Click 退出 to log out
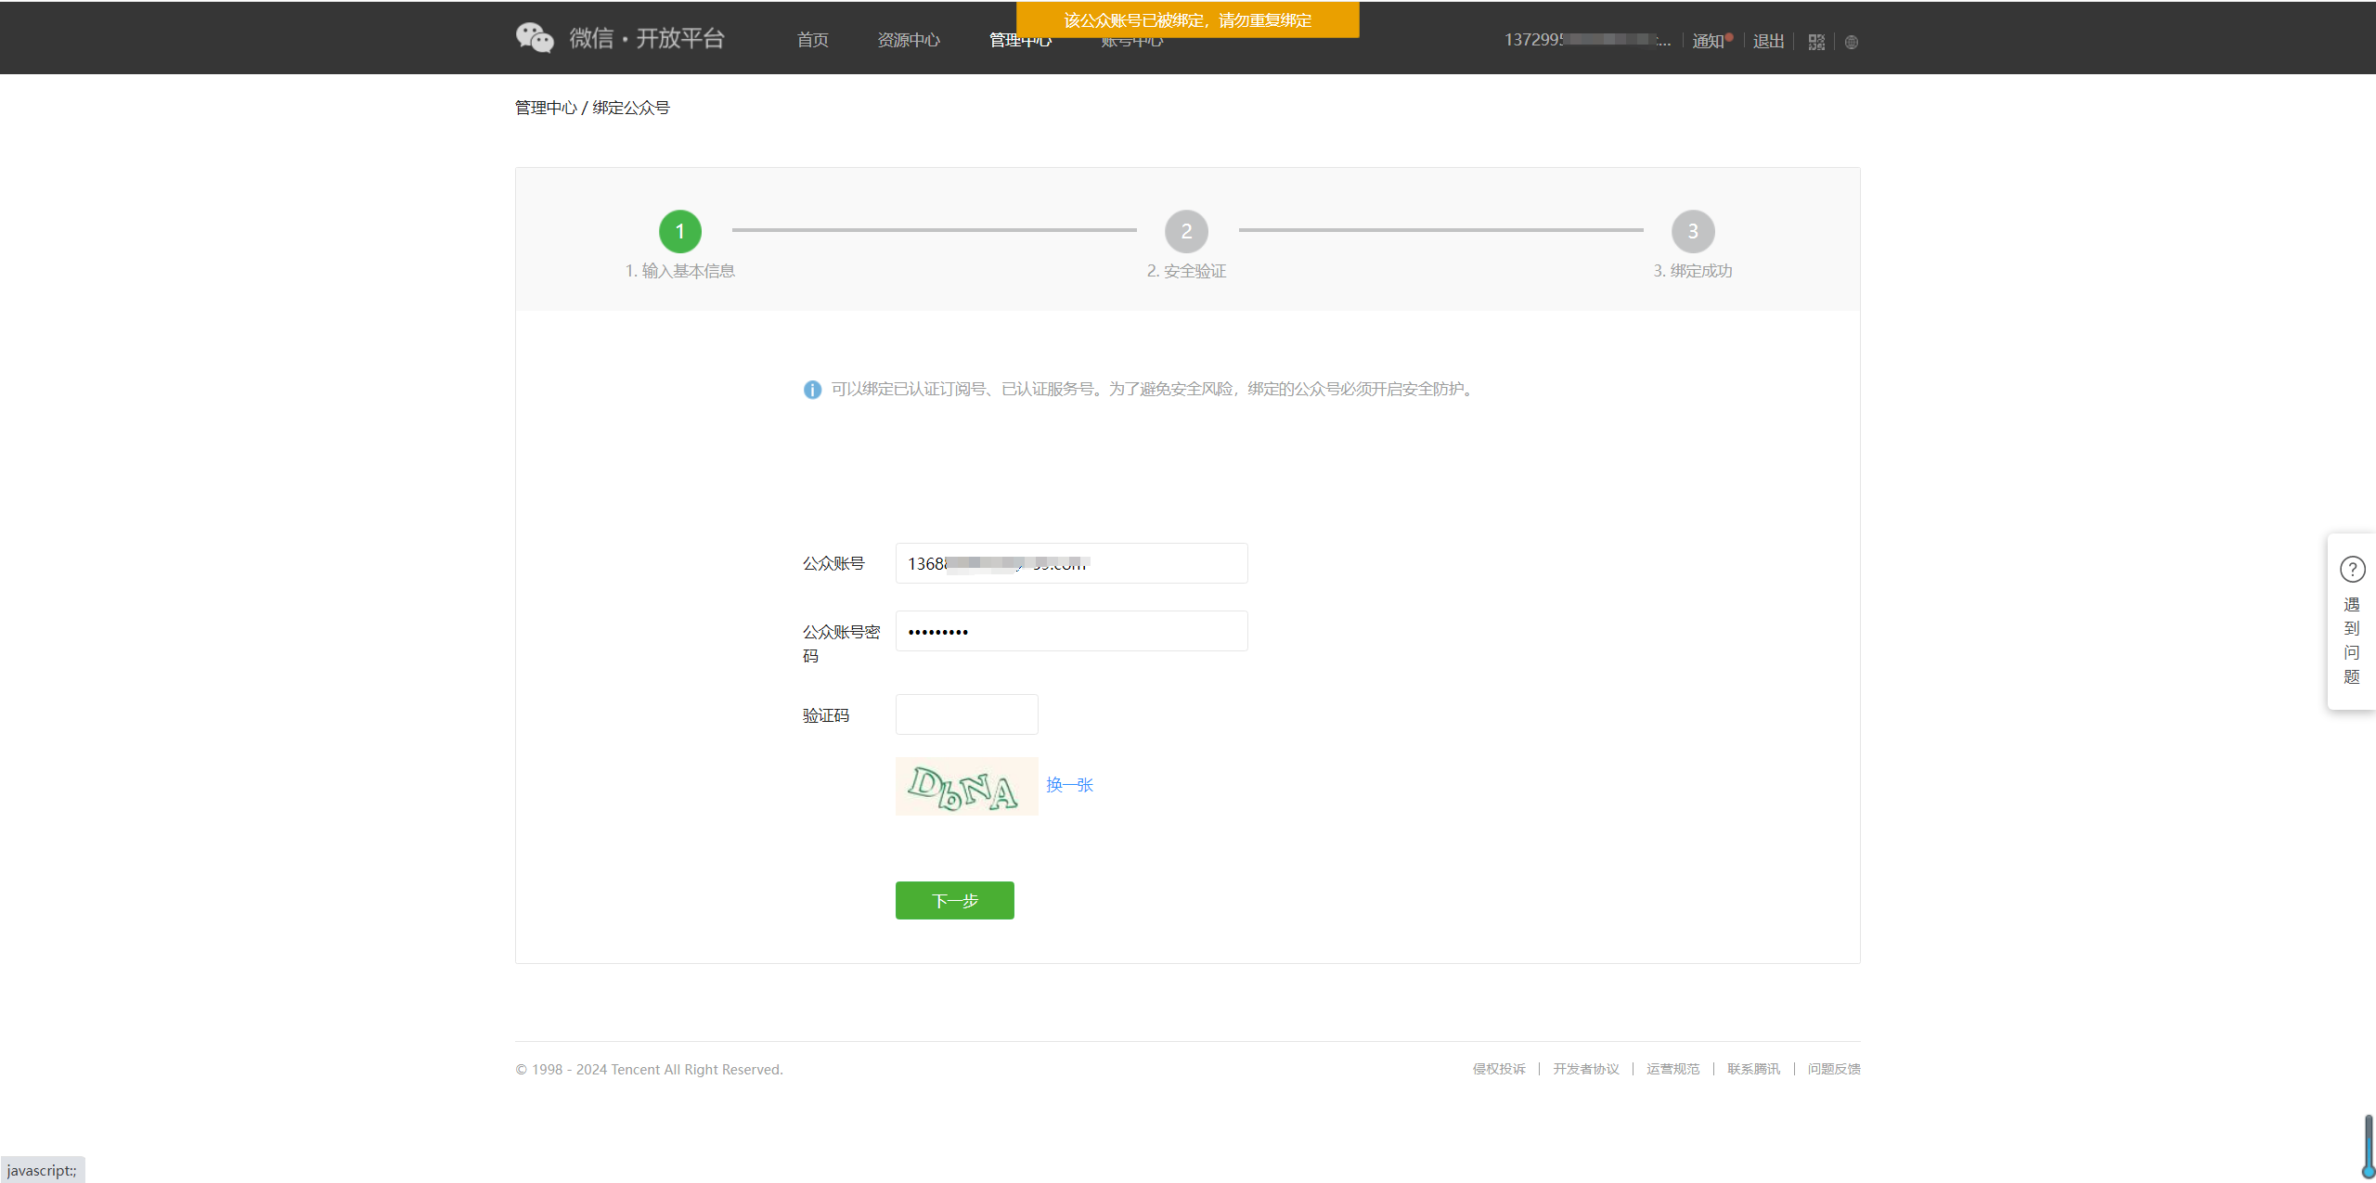This screenshot has width=2376, height=1183. tap(1768, 41)
